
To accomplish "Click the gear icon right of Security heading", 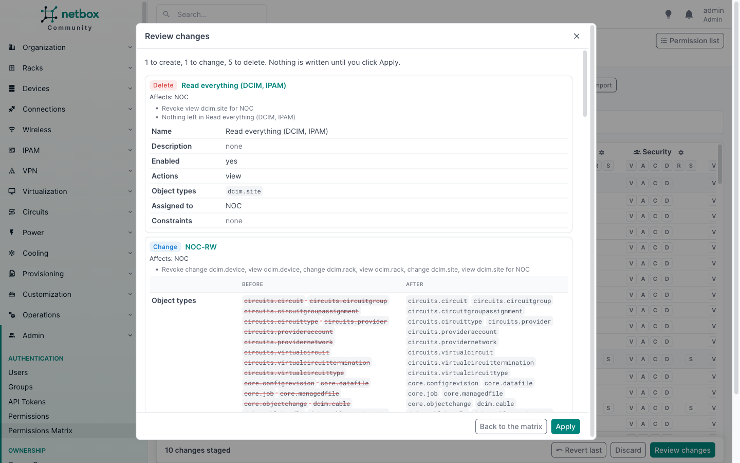I will (x=681, y=152).
